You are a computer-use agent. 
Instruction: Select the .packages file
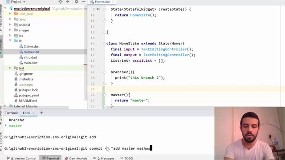[x=26, y=84]
